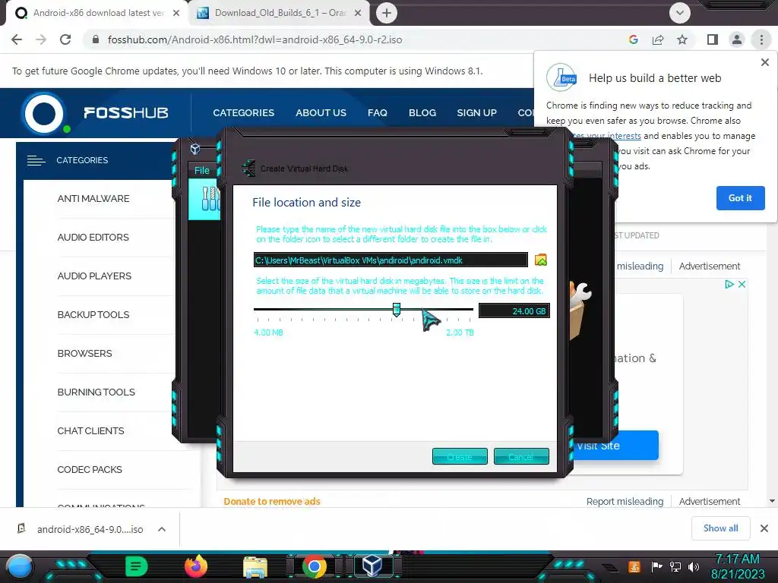Open the Chrome side panel
This screenshot has width=778, height=583.
coord(713,39)
